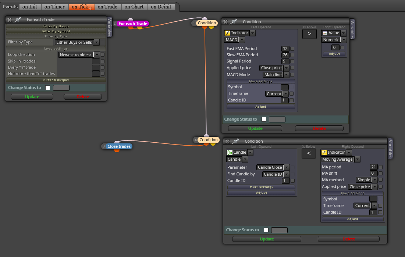Toggle checkbox beside Signal Period
The height and width of the screenshot is (257, 405).
coord(292,61)
